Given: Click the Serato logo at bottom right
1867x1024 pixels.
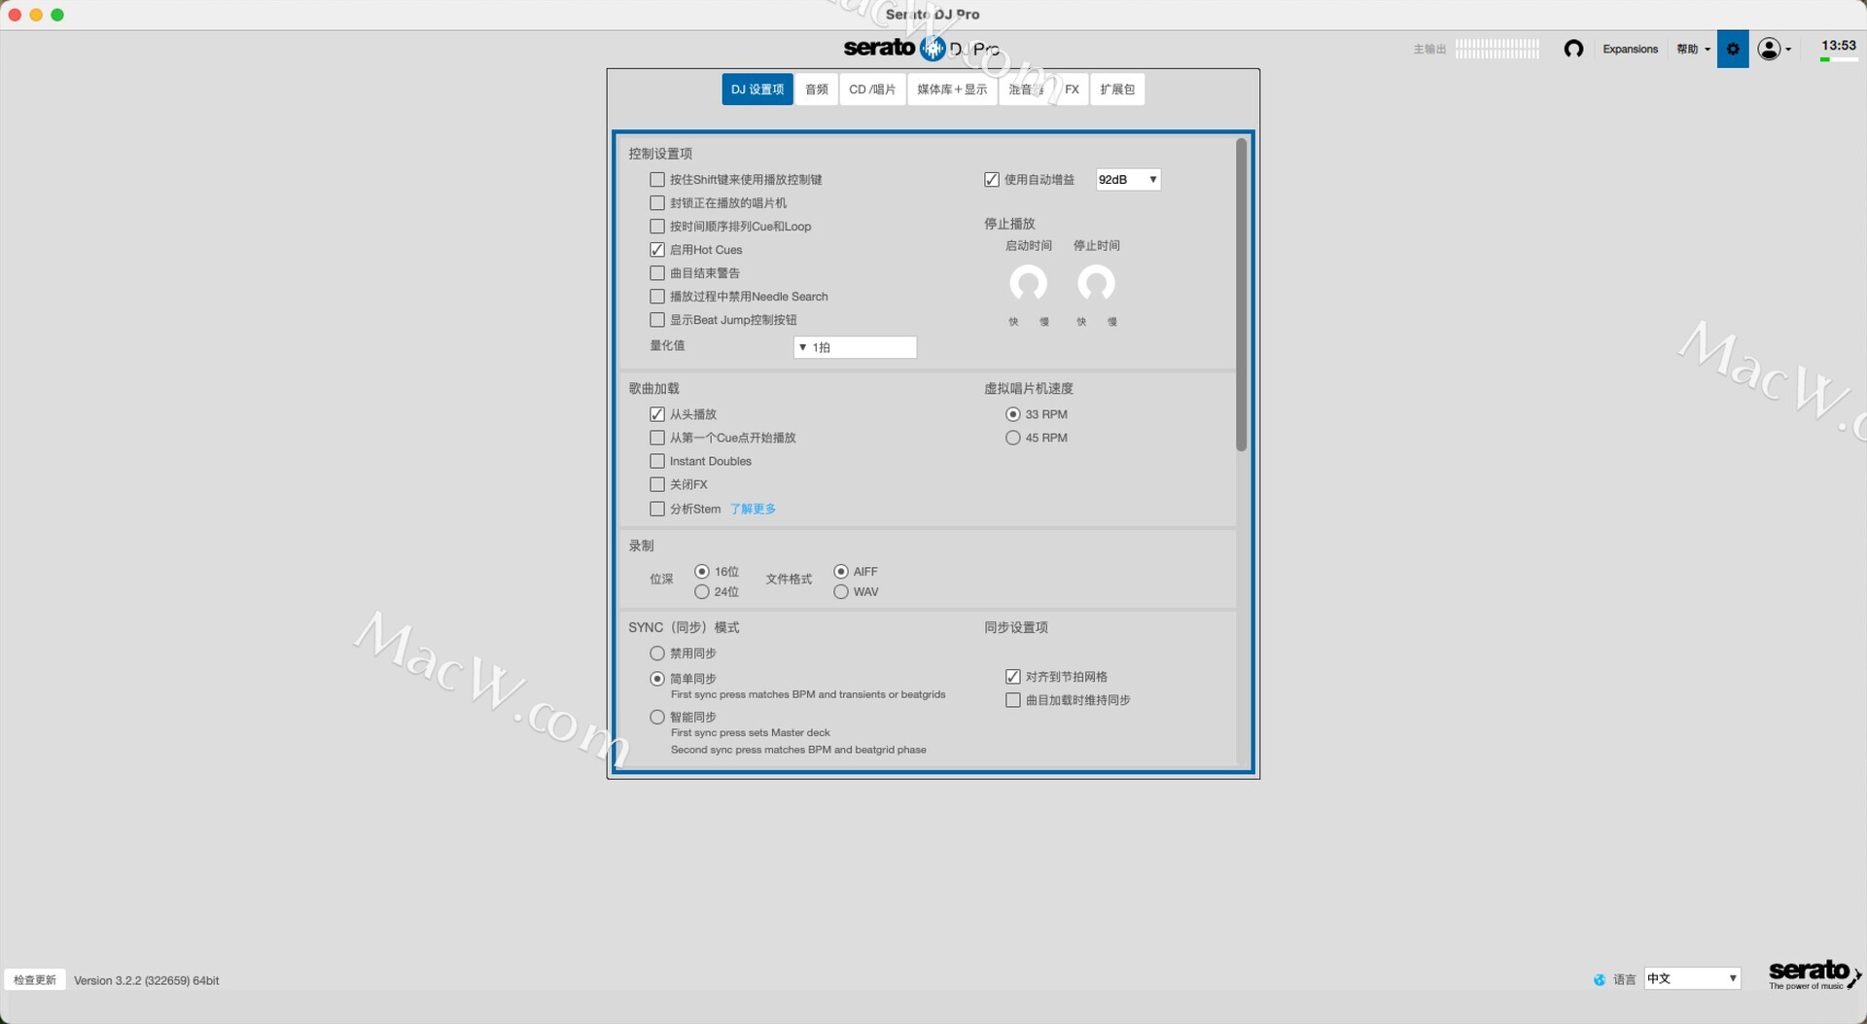Looking at the screenshot, I should click(1814, 973).
